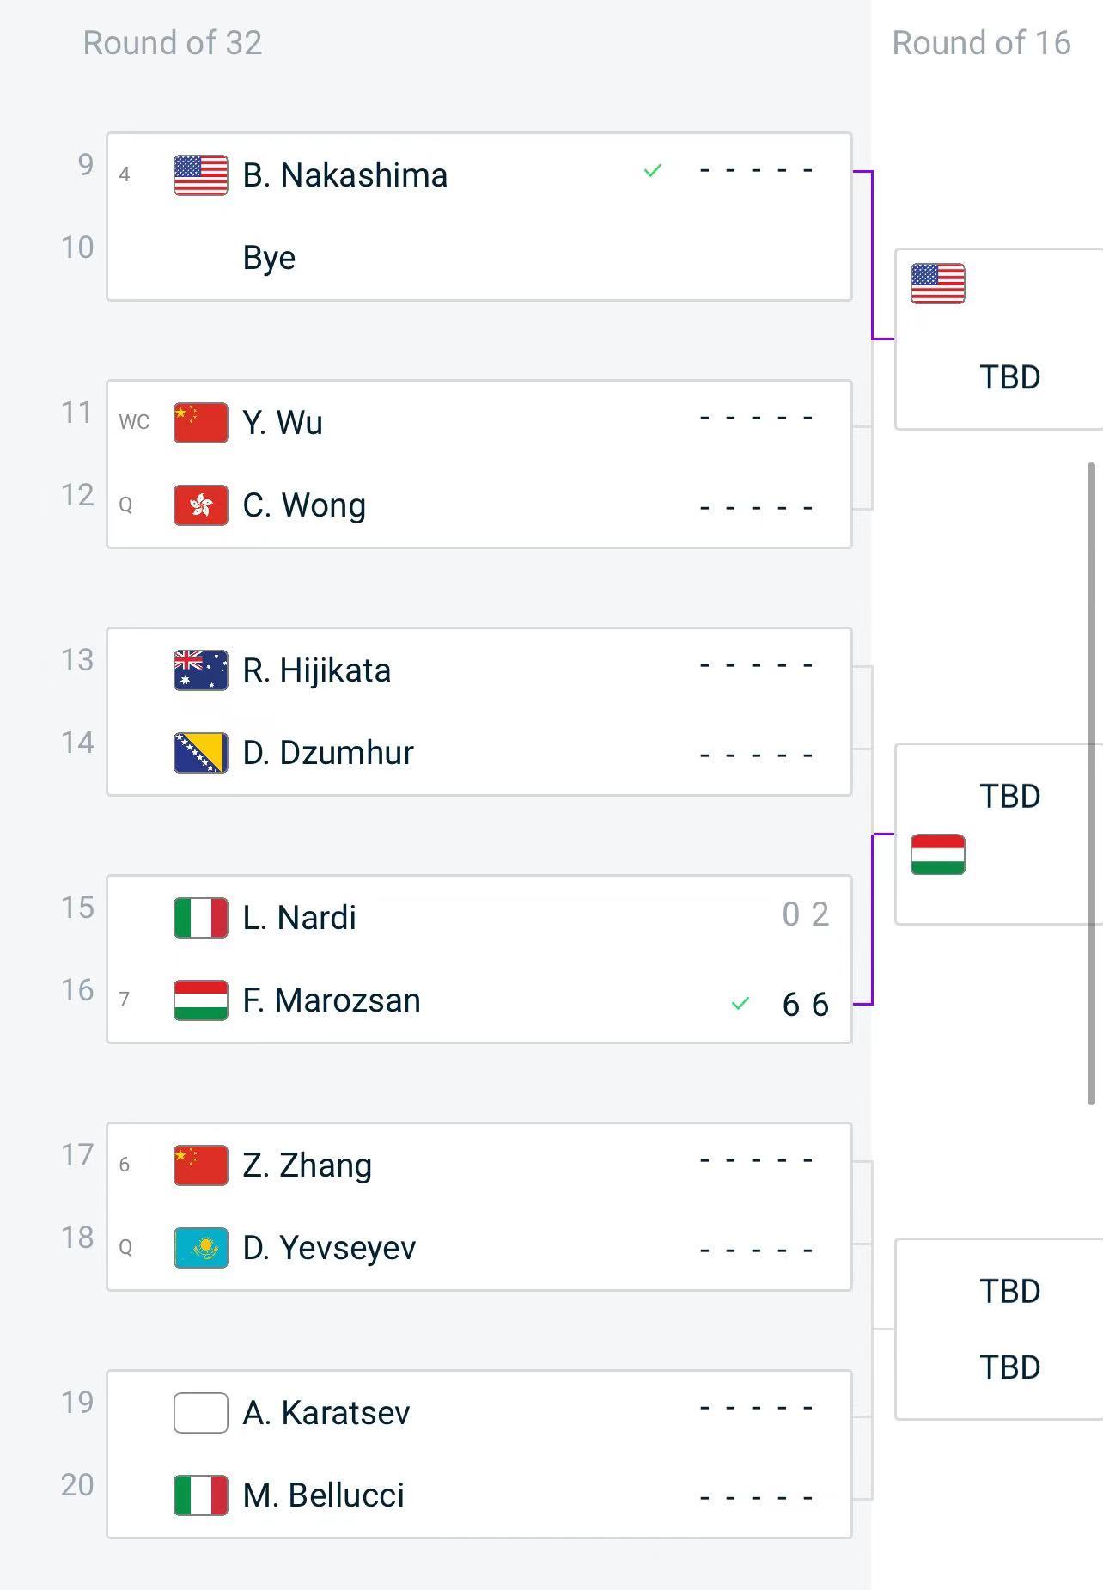Tap the Kazakhstan flag beside D. Yevseyev

pos(200,1248)
